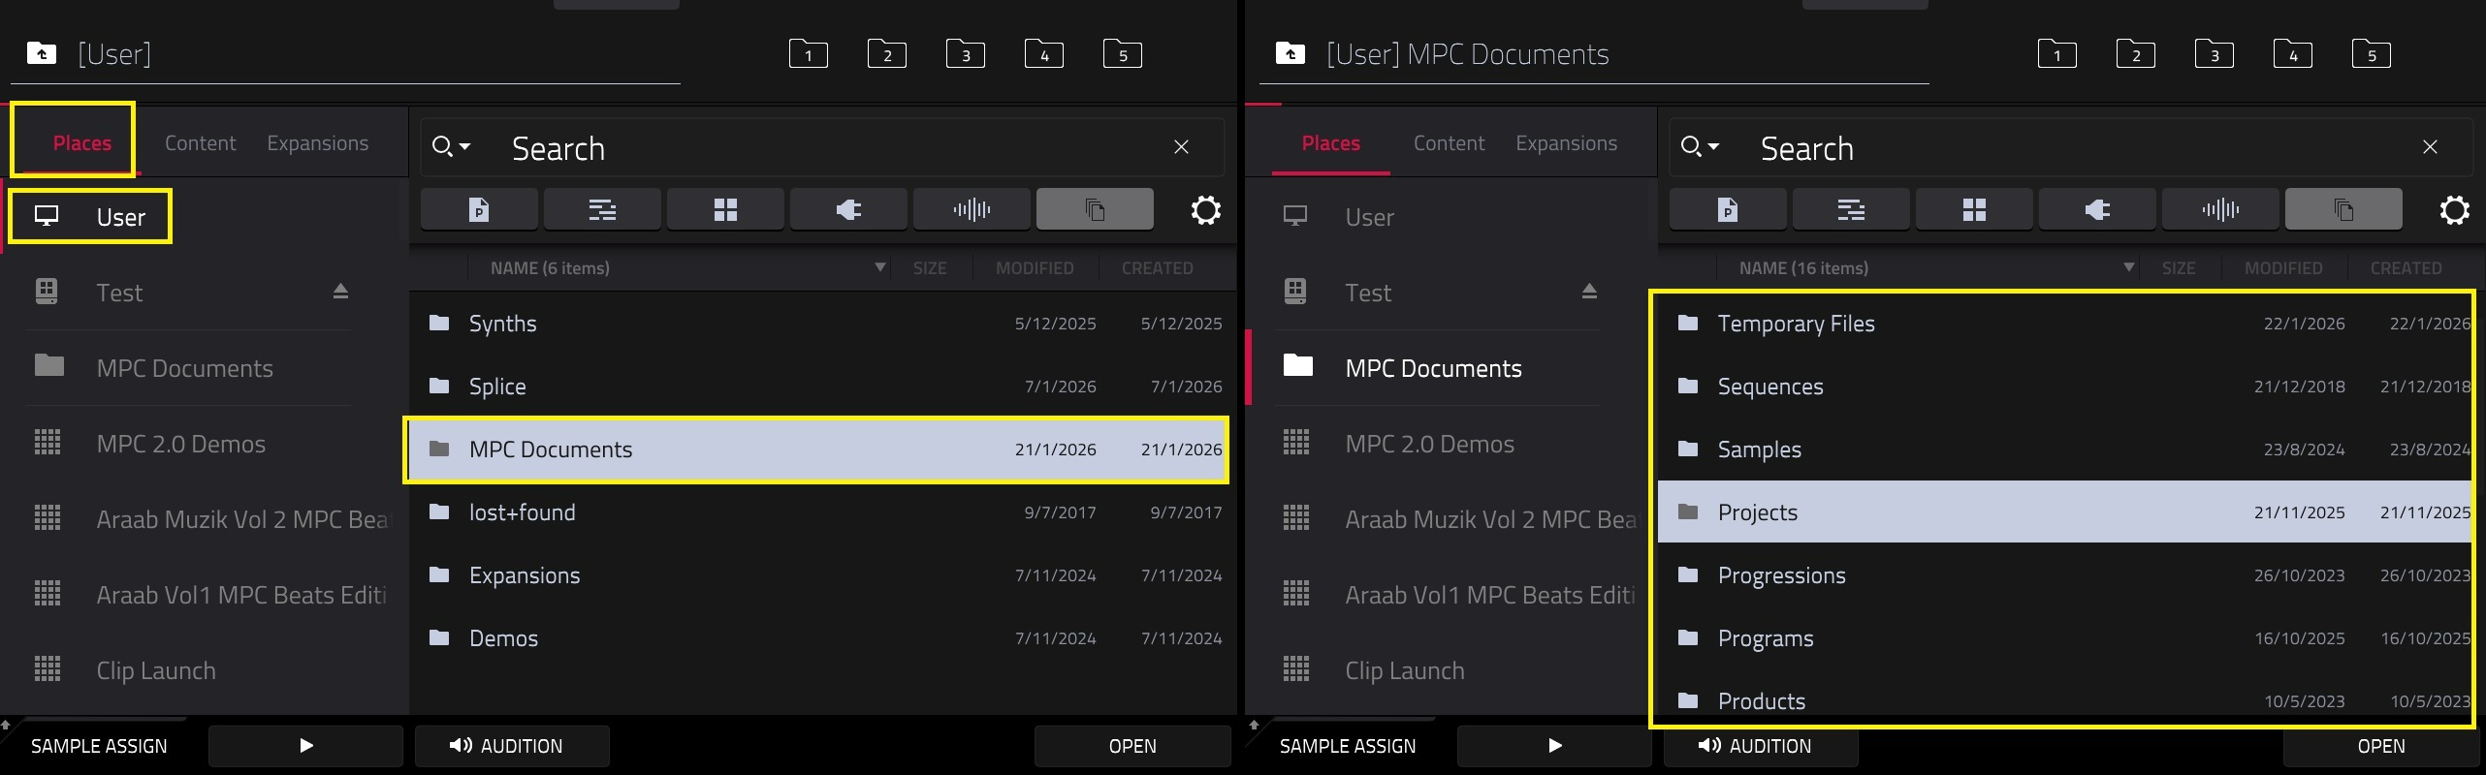Switch to Expansions tab in left browser
This screenshot has width=2486, height=775.
318,143
